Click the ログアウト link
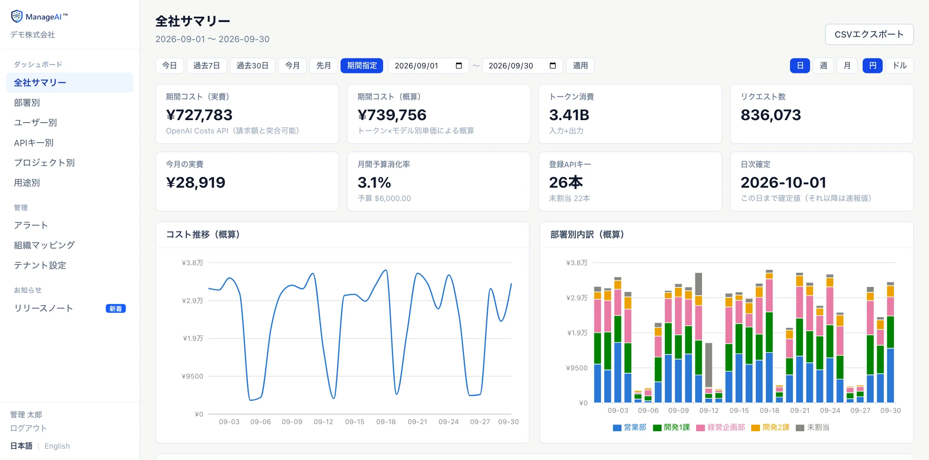 point(28,428)
